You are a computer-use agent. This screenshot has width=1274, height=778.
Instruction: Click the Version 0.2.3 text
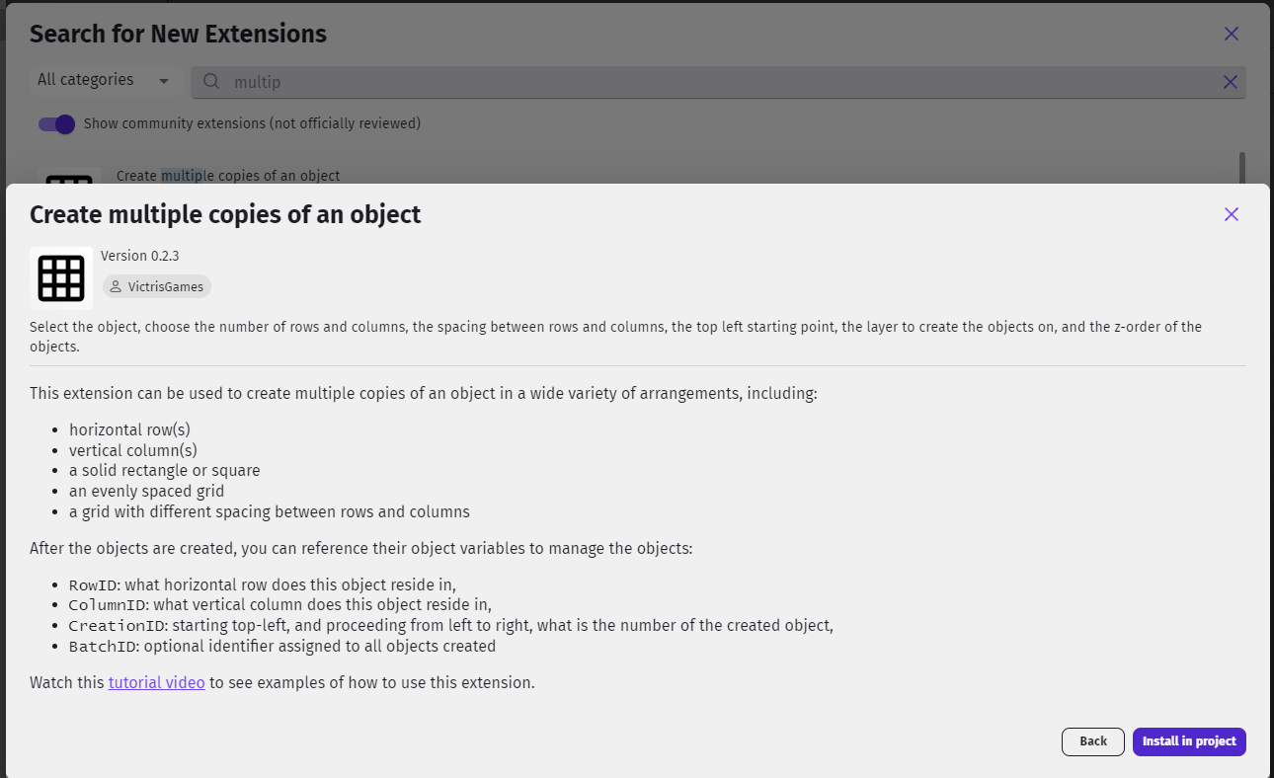(x=140, y=256)
